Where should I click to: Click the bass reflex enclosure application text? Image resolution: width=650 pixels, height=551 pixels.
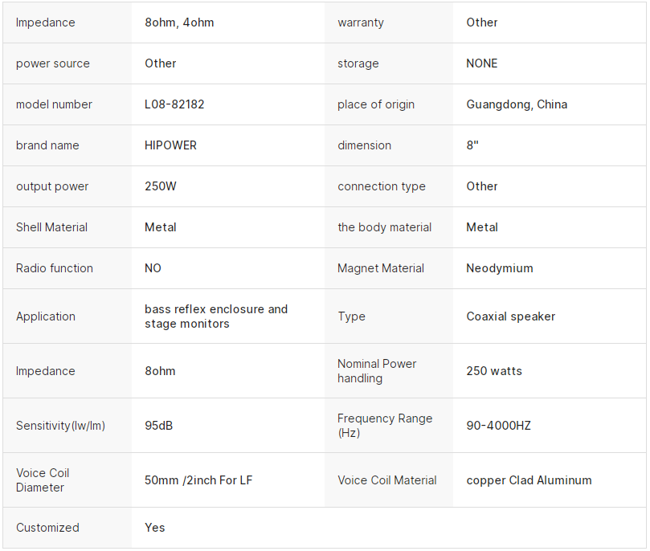pos(216,316)
